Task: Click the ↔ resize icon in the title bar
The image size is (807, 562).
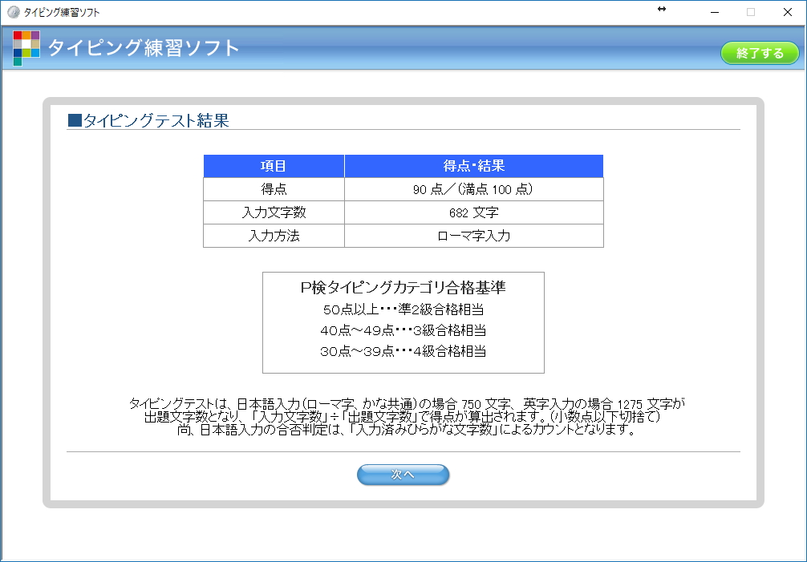Action: coord(660,10)
